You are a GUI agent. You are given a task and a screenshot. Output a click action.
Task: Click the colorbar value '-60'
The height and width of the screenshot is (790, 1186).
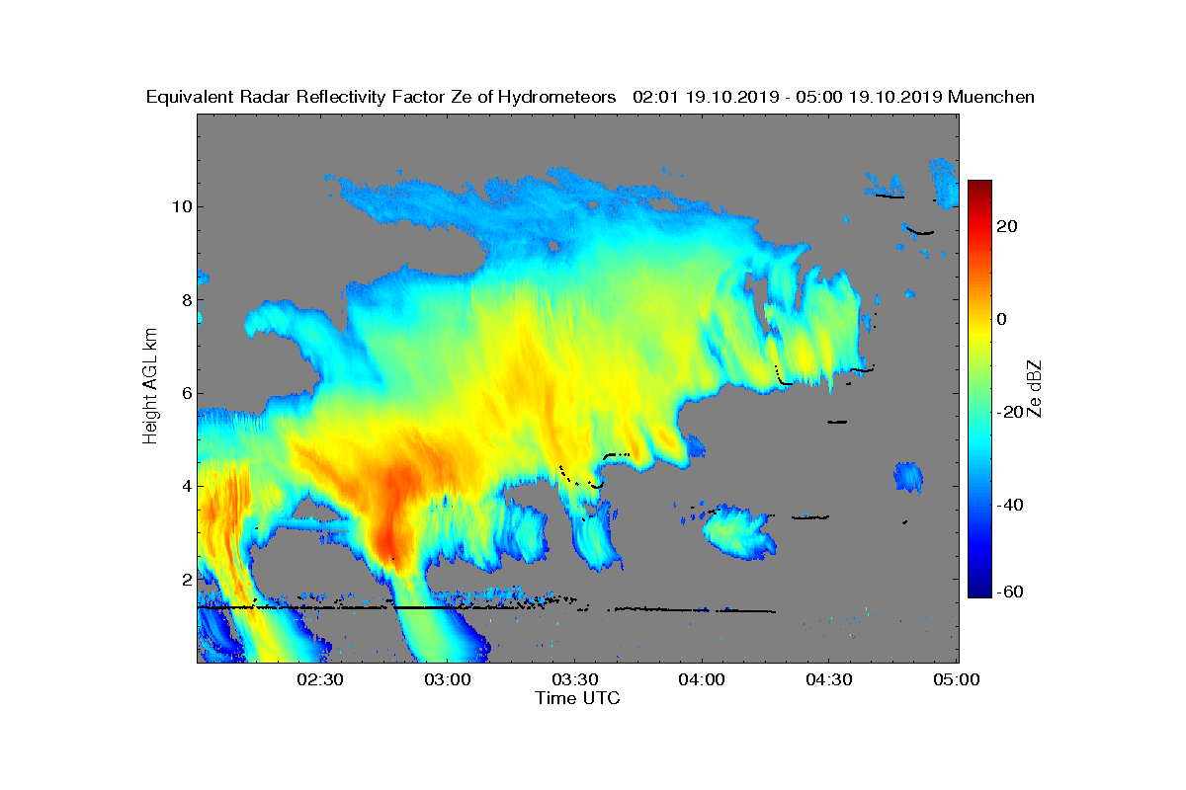[1012, 591]
